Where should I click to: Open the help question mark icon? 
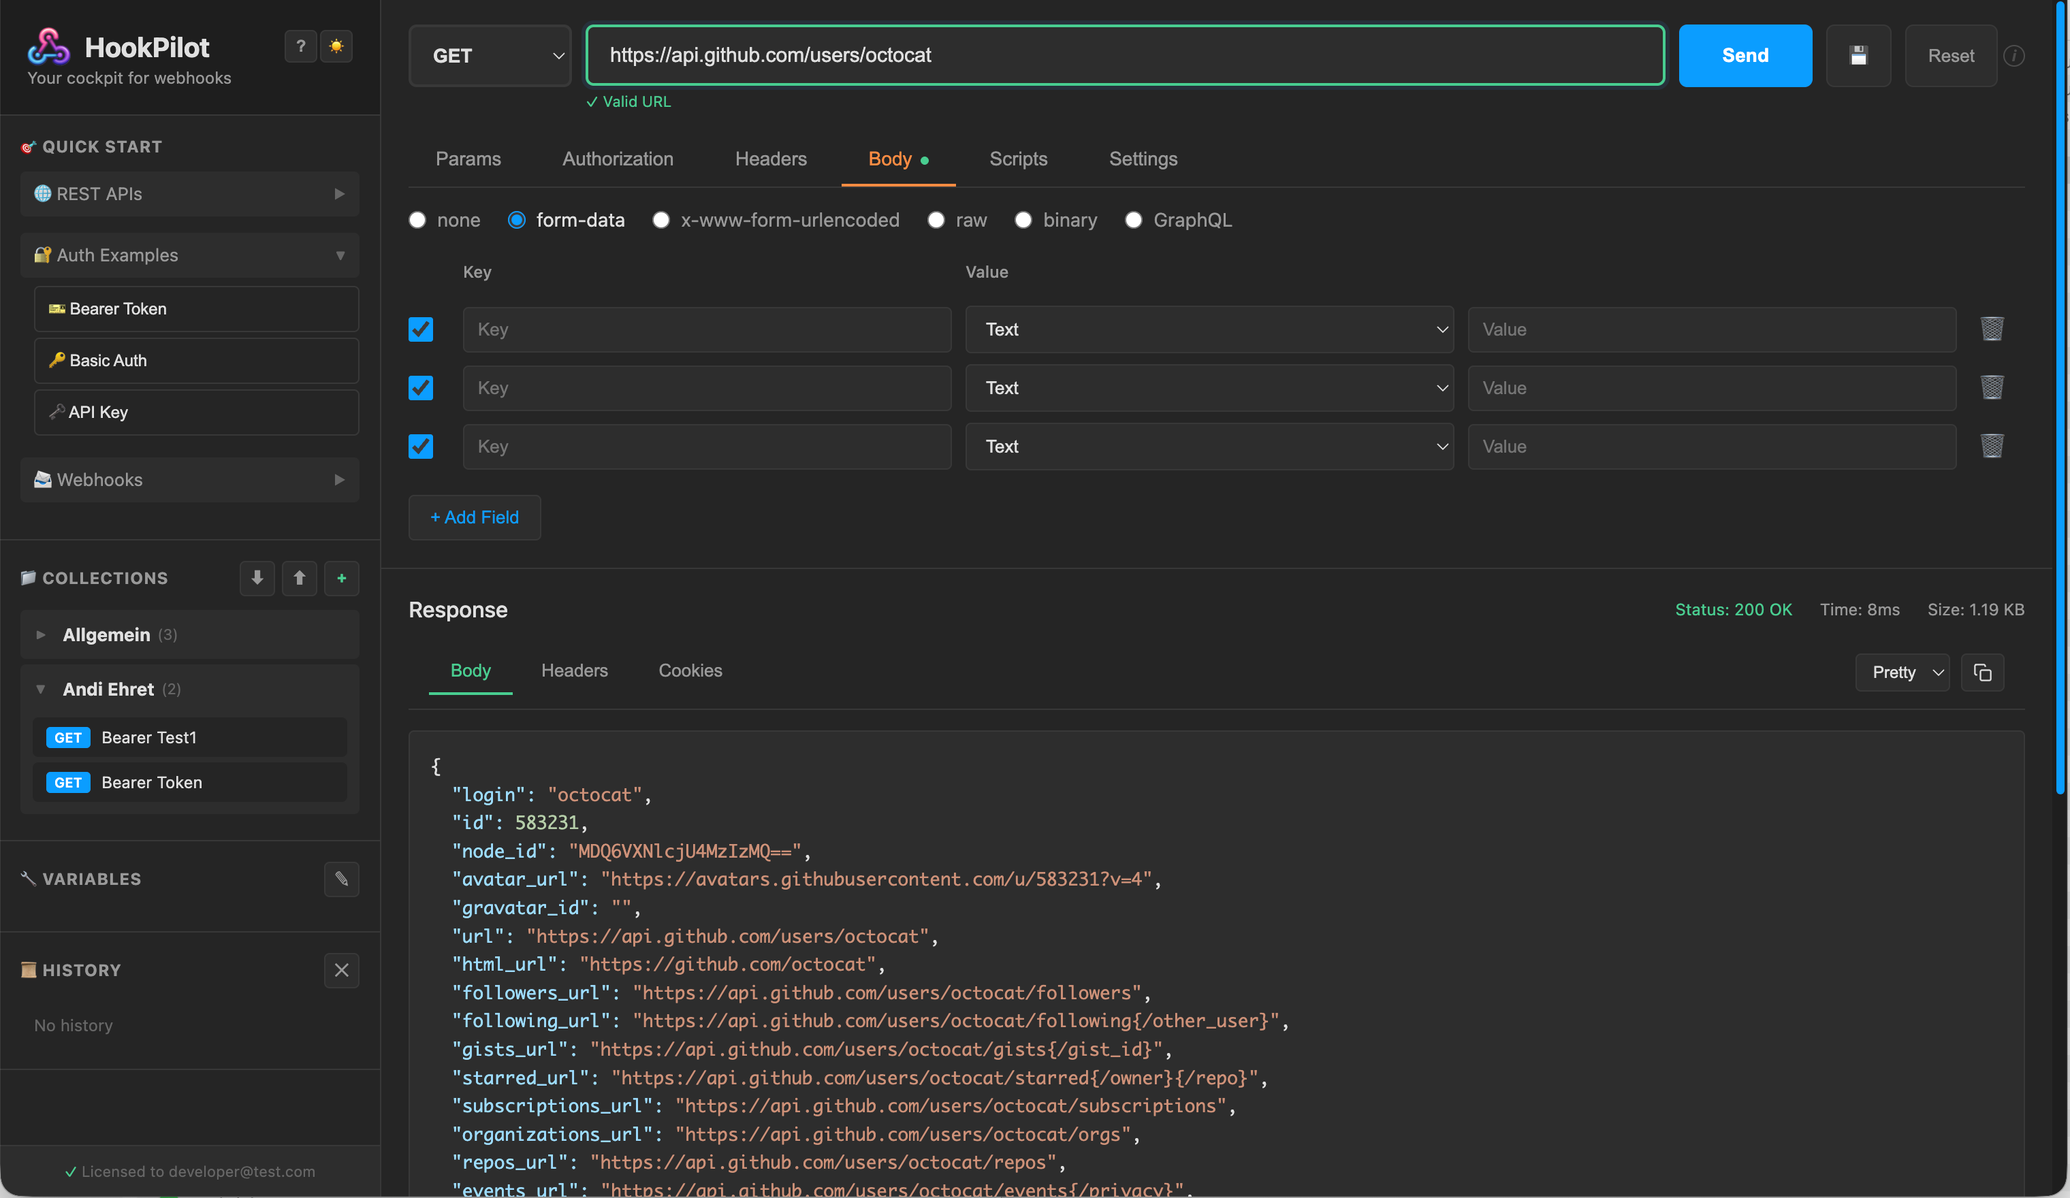(x=301, y=46)
